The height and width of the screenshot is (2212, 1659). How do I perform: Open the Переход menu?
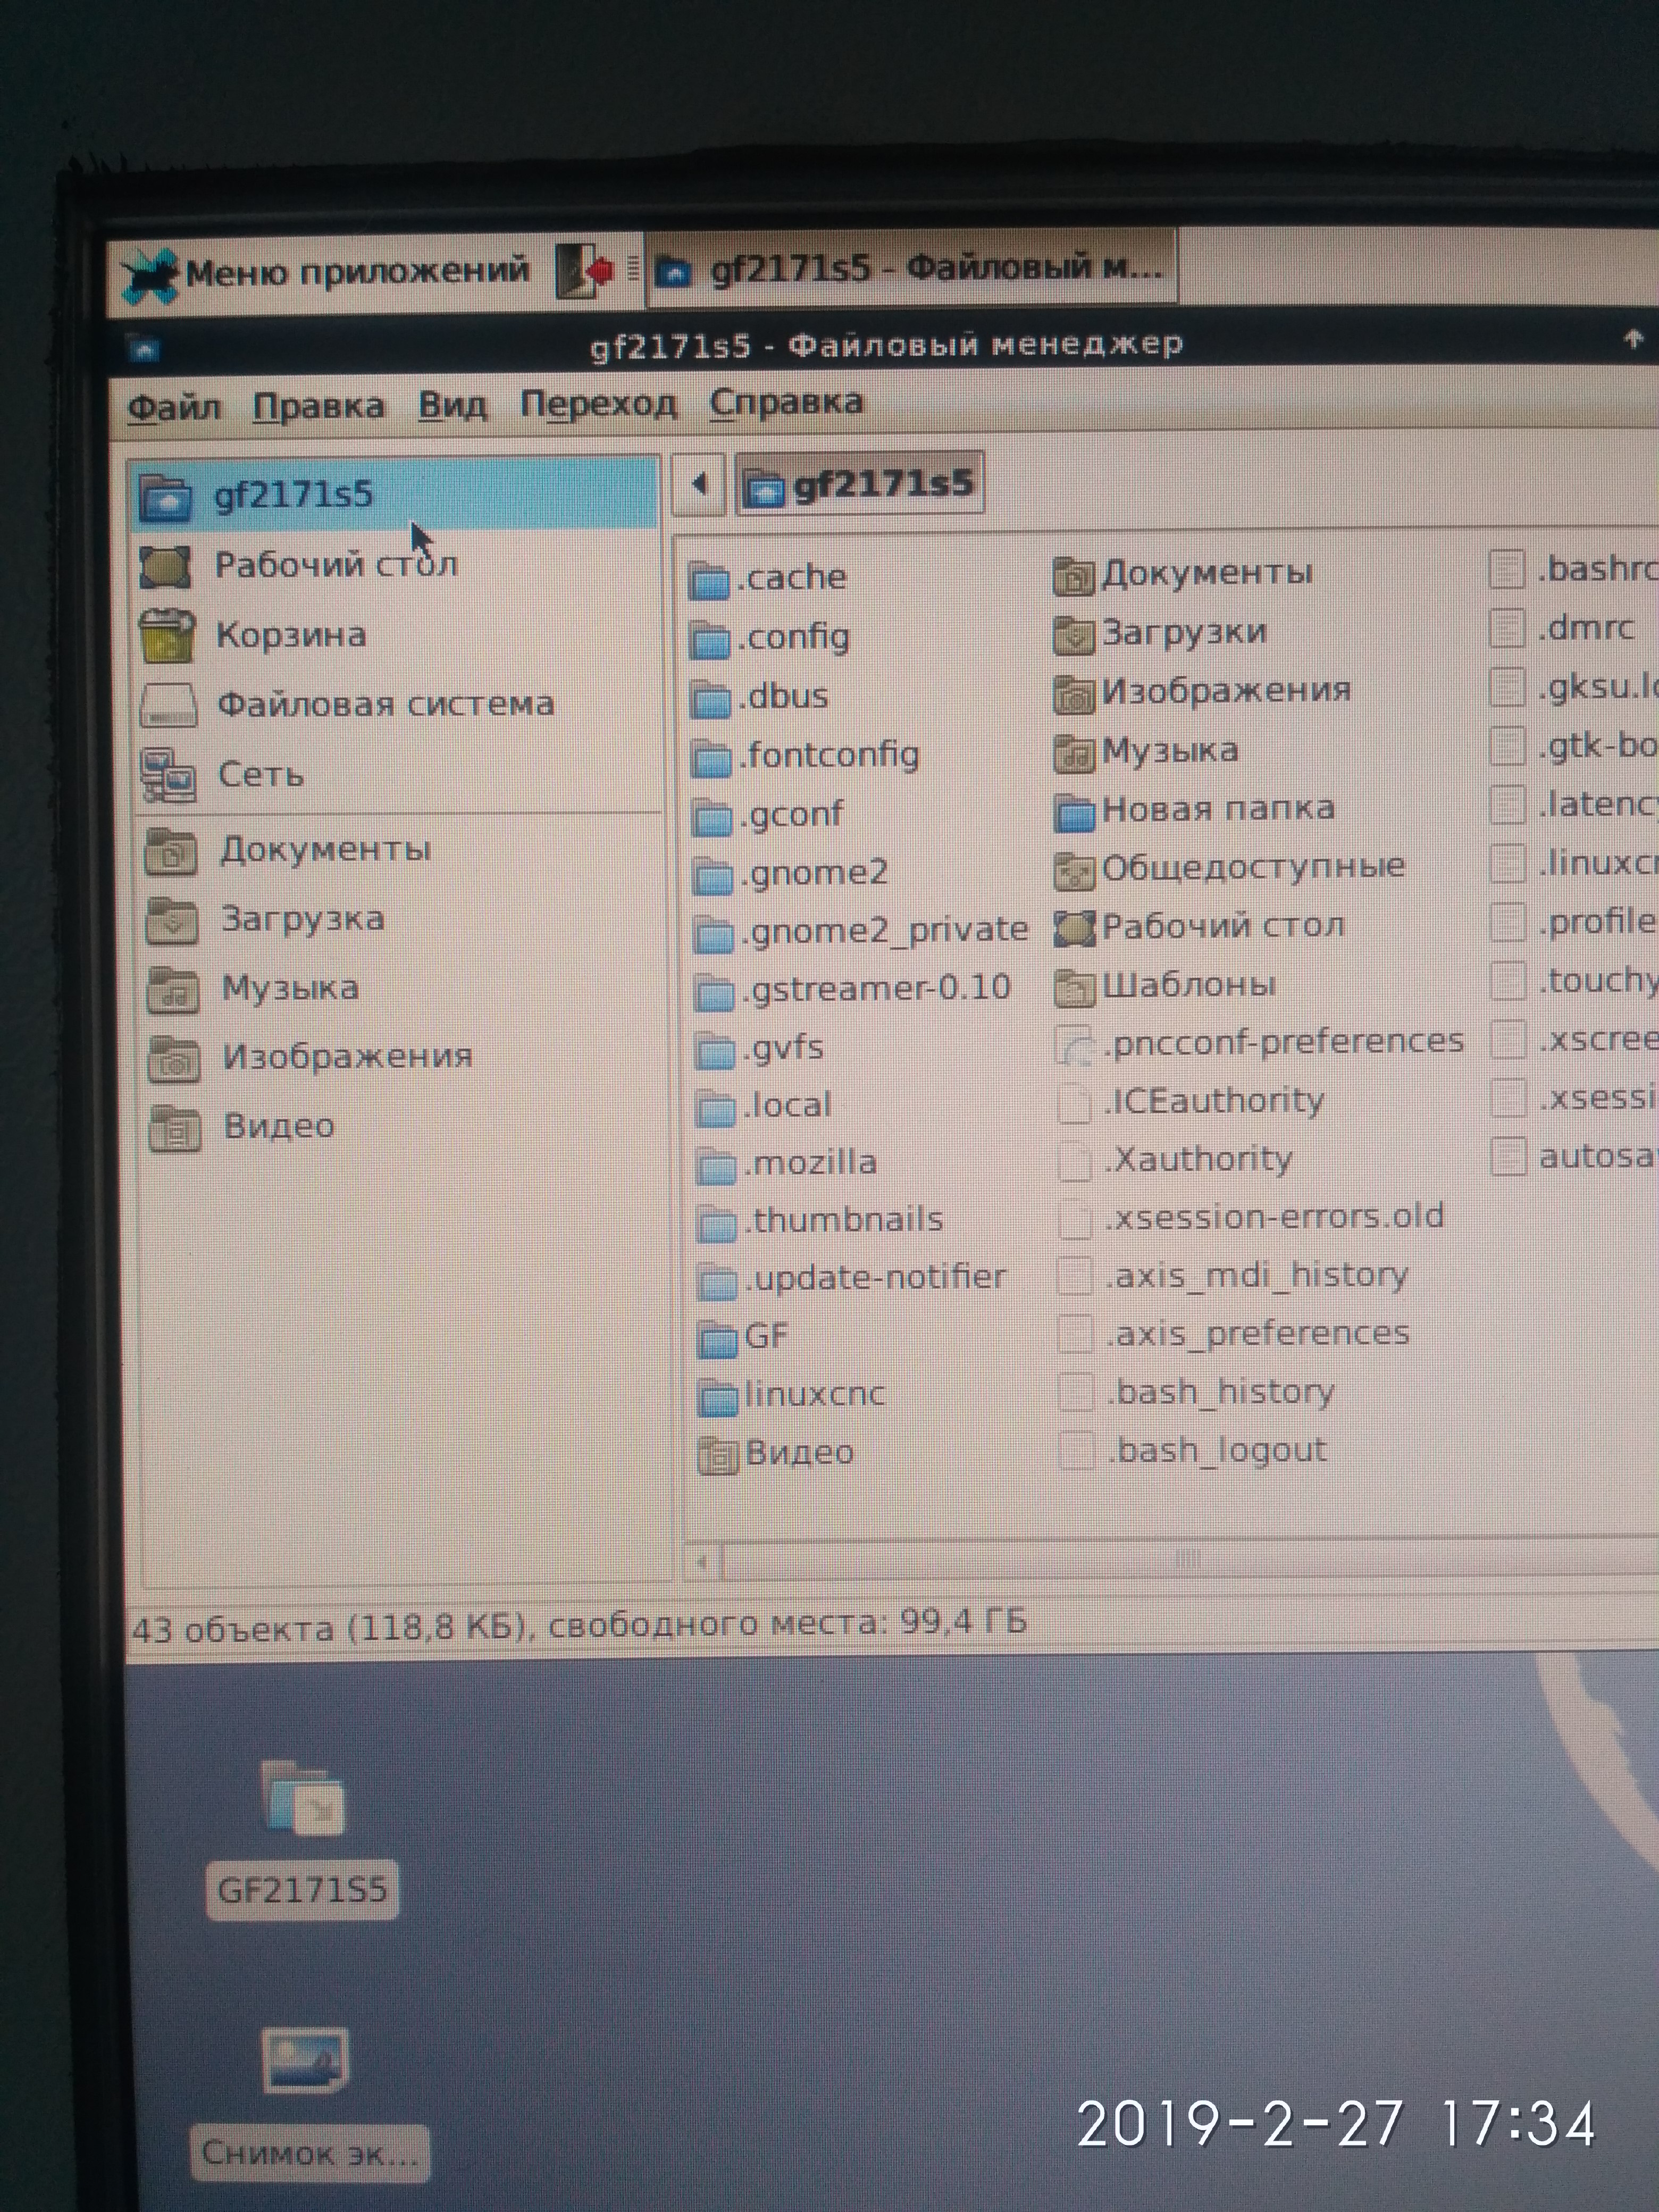[598, 404]
